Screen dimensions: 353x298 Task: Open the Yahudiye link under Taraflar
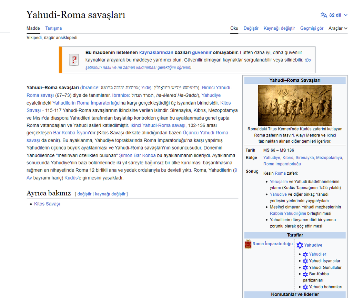tap(313, 245)
